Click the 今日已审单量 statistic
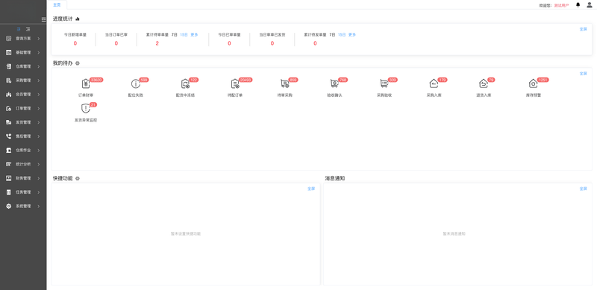Image resolution: width=597 pixels, height=290 pixels. [229, 39]
